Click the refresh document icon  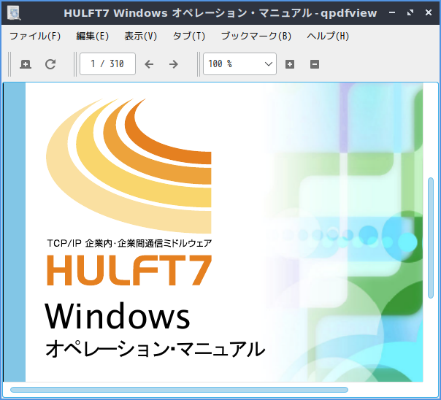pyautogui.click(x=50, y=64)
